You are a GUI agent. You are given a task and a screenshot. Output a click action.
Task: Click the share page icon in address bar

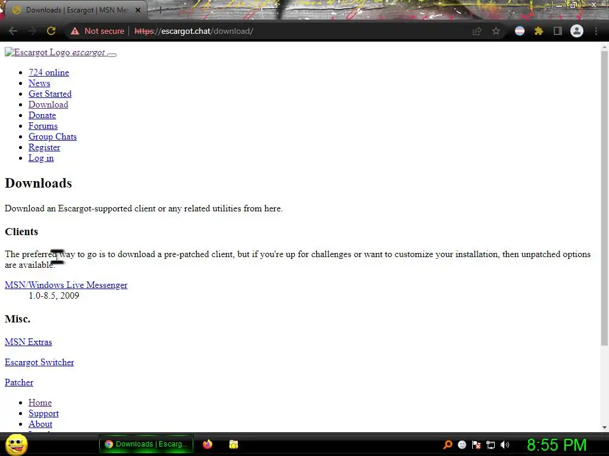click(x=477, y=31)
